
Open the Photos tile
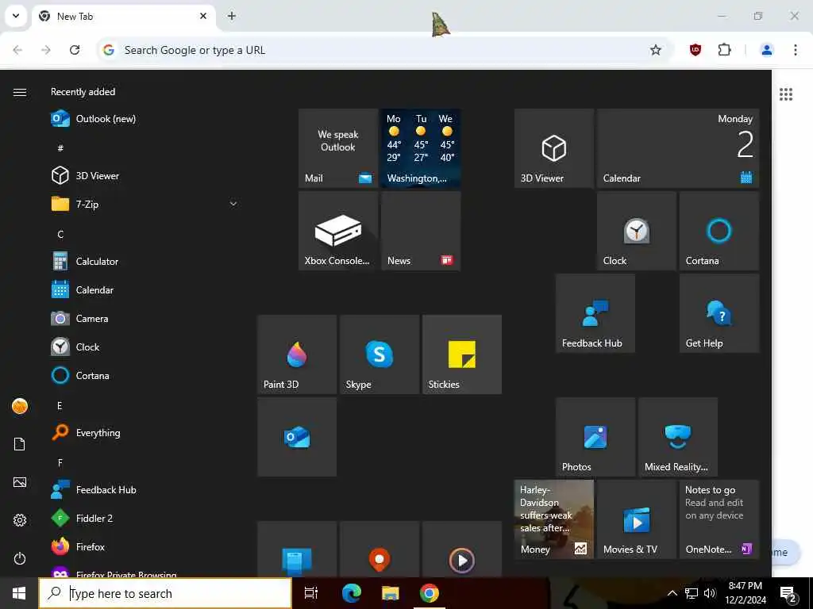tap(595, 437)
